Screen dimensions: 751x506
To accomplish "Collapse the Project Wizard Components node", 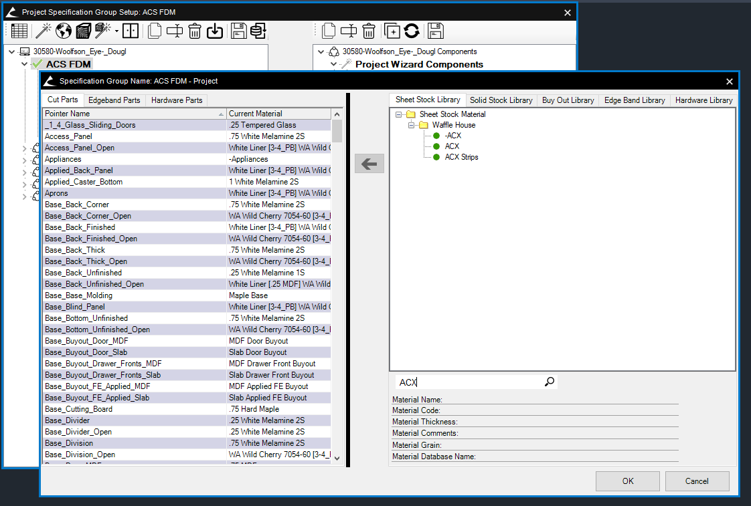I will pyautogui.click(x=333, y=64).
